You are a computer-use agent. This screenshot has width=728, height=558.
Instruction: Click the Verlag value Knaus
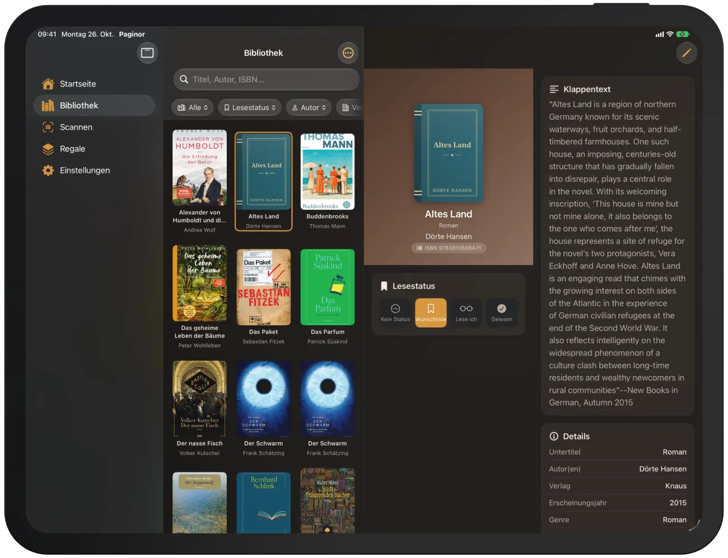[675, 486]
